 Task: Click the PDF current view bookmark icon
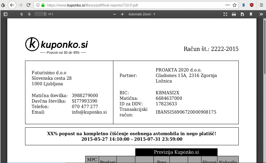pos(251,14)
